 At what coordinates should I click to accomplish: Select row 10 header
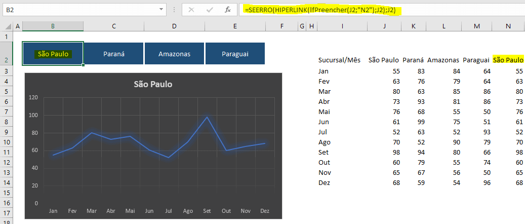7,142
